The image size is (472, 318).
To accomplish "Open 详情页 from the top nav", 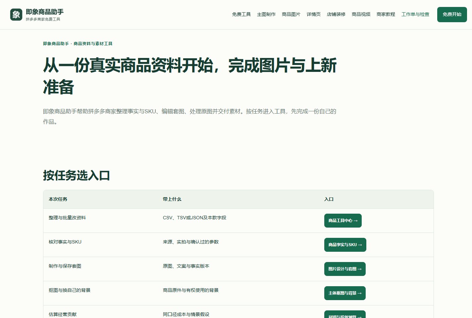I will click(x=314, y=14).
